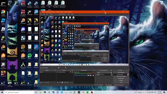Open the Scene Collection menu in OBS
Viewport: 167px width, 94px height.
[62, 14]
